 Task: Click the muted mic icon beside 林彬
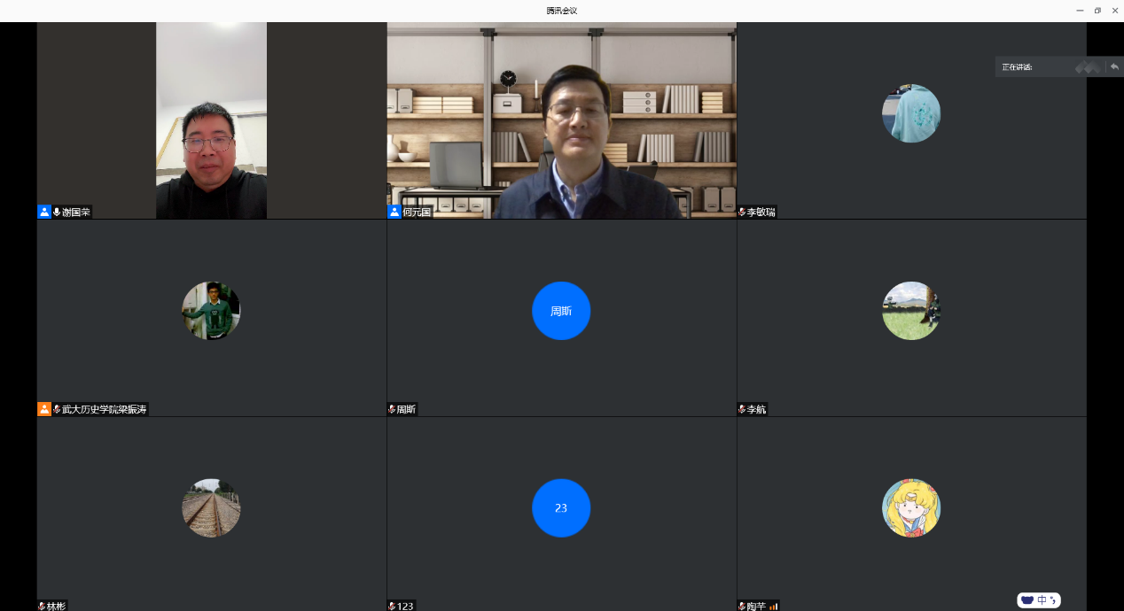point(42,606)
